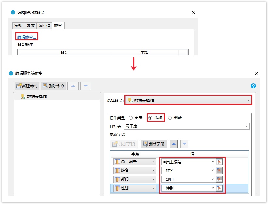
Task: Select the 更新 operation type
Action: [131, 118]
